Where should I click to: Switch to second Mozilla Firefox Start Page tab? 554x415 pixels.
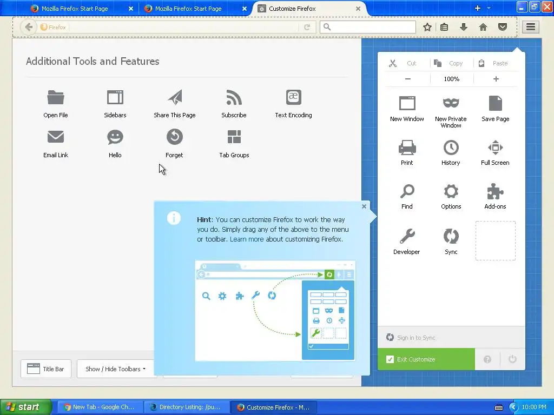(x=195, y=9)
